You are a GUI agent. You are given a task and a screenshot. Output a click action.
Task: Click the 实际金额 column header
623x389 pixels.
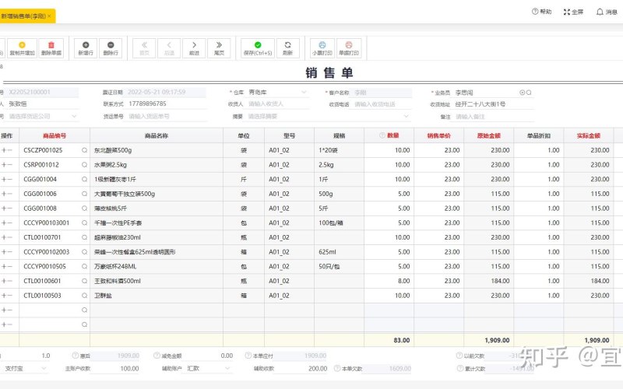pyautogui.click(x=589, y=135)
